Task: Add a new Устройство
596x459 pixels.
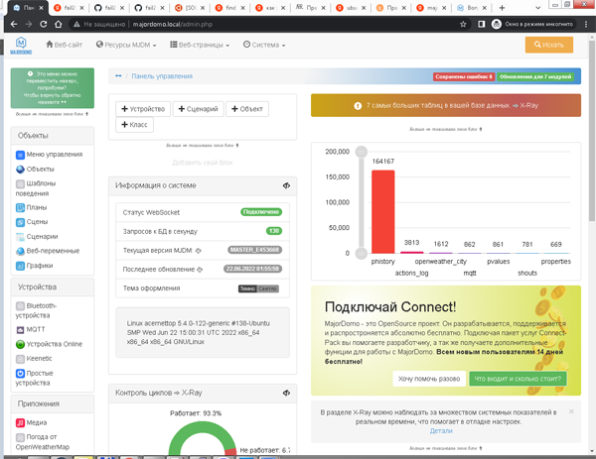Action: click(143, 109)
